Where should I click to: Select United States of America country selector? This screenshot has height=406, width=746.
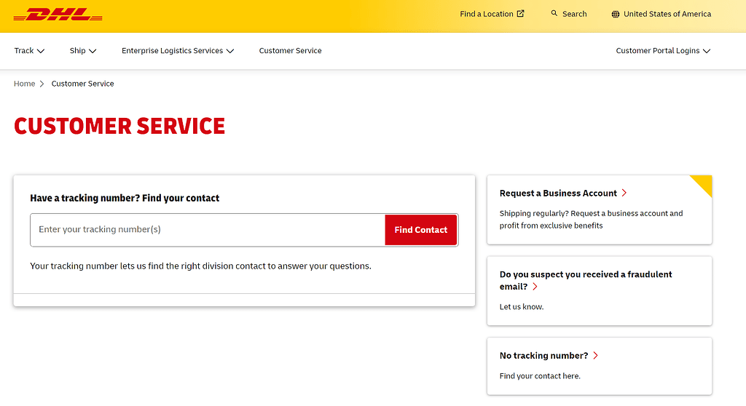(x=667, y=14)
